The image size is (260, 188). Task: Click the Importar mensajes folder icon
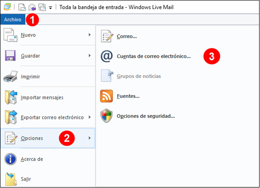click(x=11, y=97)
